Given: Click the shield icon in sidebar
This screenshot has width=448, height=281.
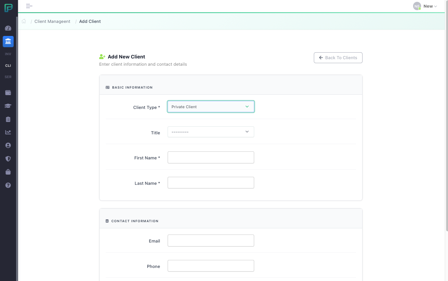Looking at the screenshot, I should click(8, 159).
